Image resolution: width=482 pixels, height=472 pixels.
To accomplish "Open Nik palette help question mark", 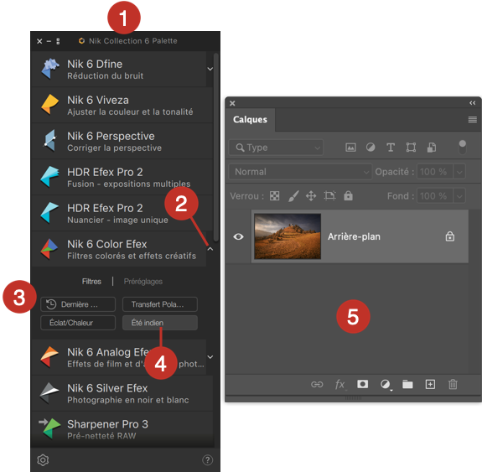I will (208, 460).
